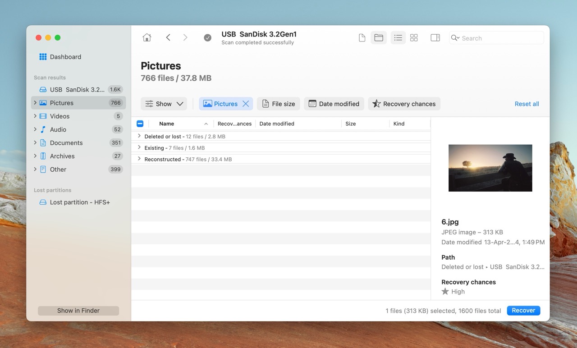This screenshot has height=348, width=577.
Task: Toggle the preview side panel icon
Action: pyautogui.click(x=435, y=38)
